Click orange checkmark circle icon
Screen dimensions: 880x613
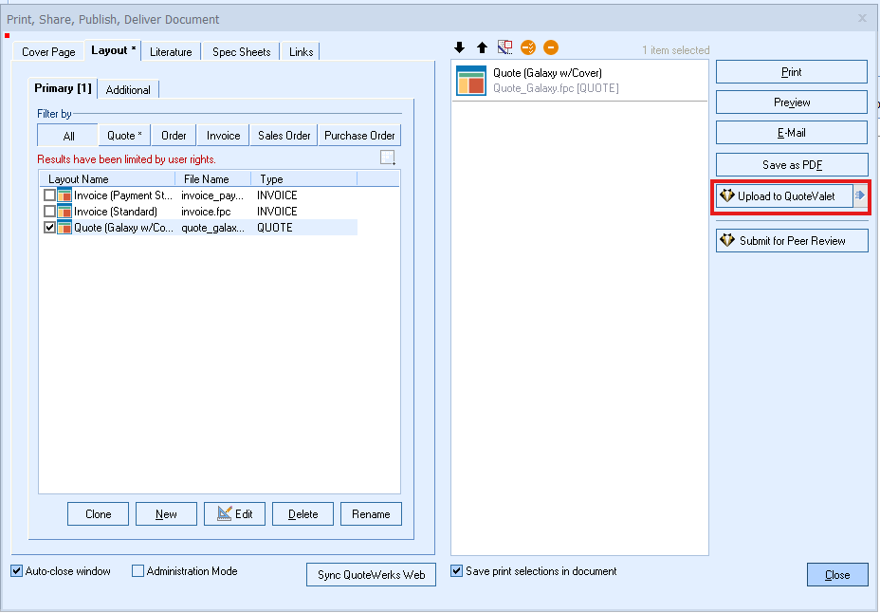(x=528, y=47)
